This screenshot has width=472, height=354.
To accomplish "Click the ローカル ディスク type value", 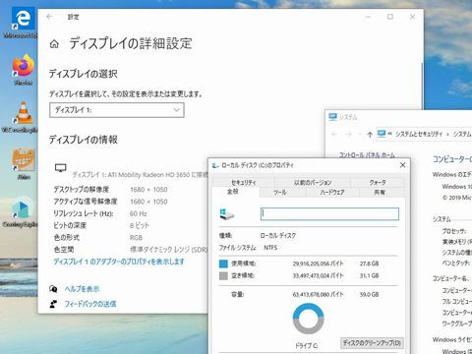I will pyautogui.click(x=278, y=236).
